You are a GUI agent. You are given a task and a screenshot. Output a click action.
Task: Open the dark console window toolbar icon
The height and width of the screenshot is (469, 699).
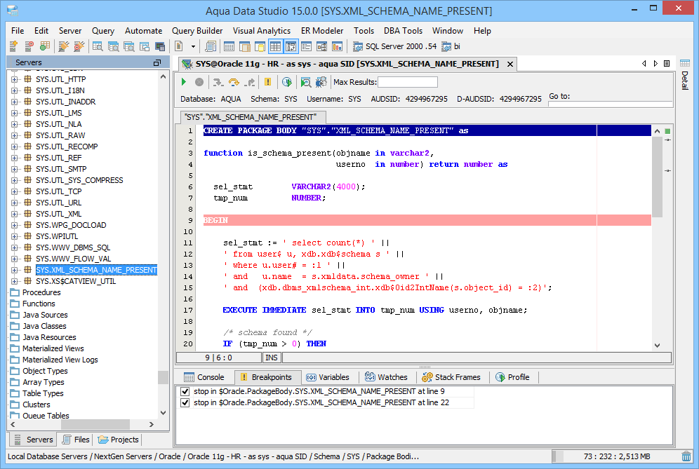click(x=159, y=46)
